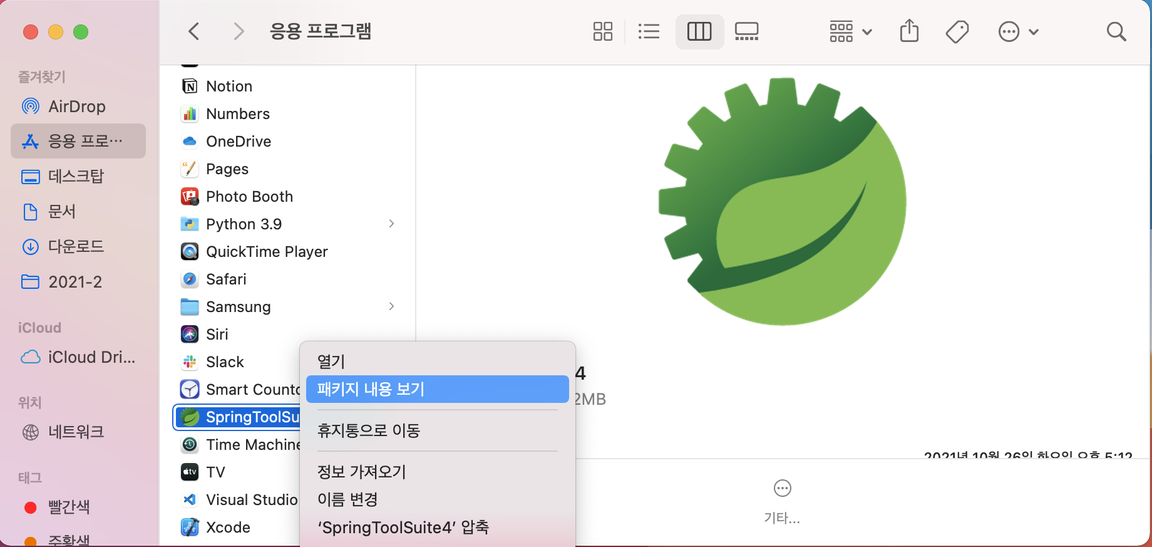Open 문서 in the sidebar

point(78,212)
